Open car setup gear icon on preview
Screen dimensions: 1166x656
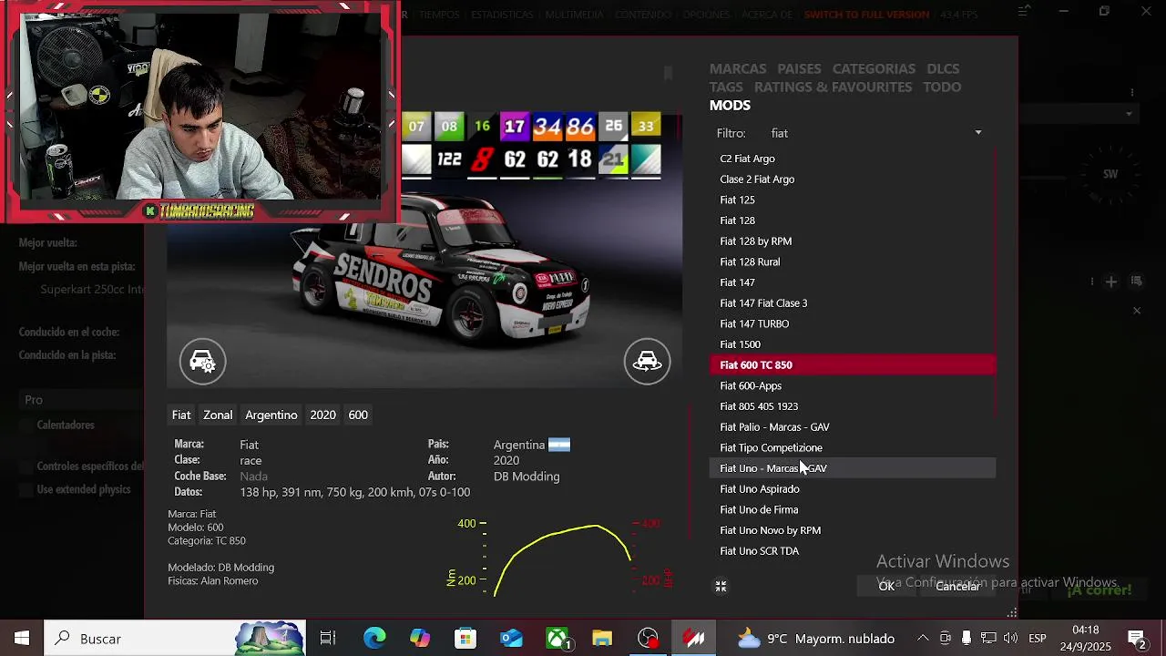coord(202,362)
